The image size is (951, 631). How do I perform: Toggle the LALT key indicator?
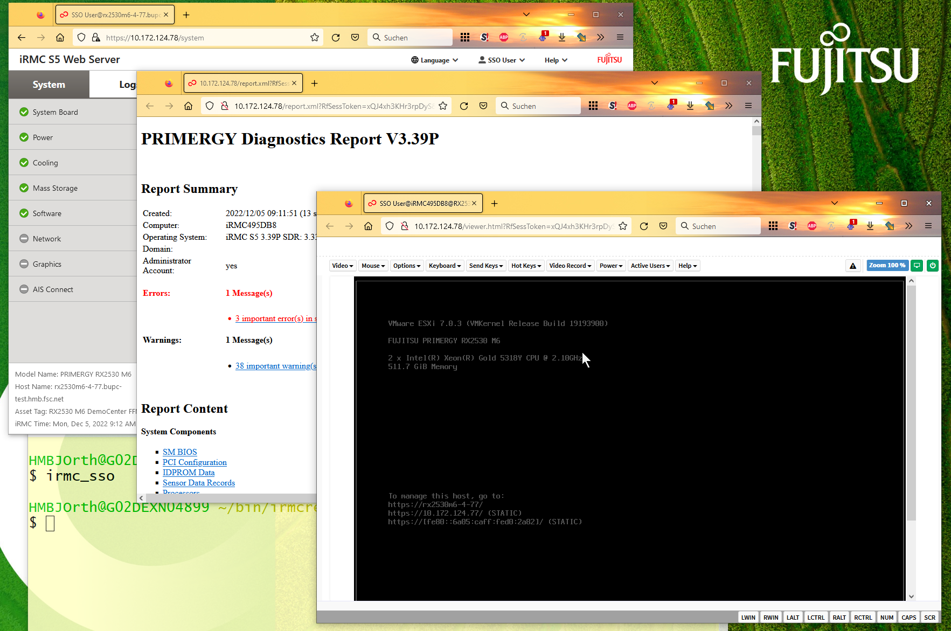(x=793, y=618)
